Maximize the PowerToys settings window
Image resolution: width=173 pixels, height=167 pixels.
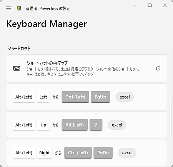tap(150, 5)
